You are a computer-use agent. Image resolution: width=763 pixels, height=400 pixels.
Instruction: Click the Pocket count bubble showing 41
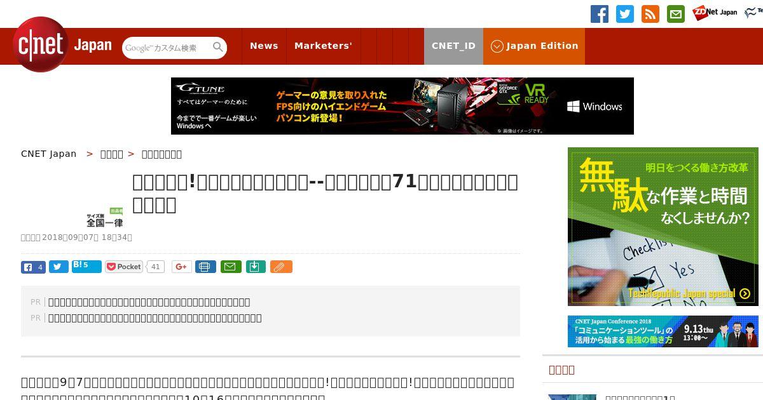coord(155,267)
